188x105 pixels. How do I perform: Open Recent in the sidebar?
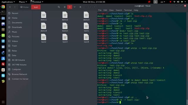click(x=15, y=13)
